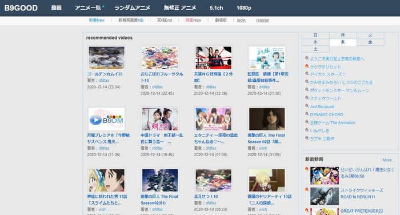Open the 中国ドラマ 剣王朝 thumbnail
Viewport: 400px width, 215px height.
pyautogui.click(x=160, y=119)
